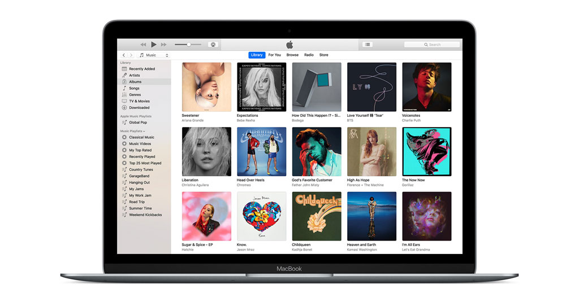Screen dimensions: 579x302
Task: Open the Expectations album cover
Action: tap(261, 87)
